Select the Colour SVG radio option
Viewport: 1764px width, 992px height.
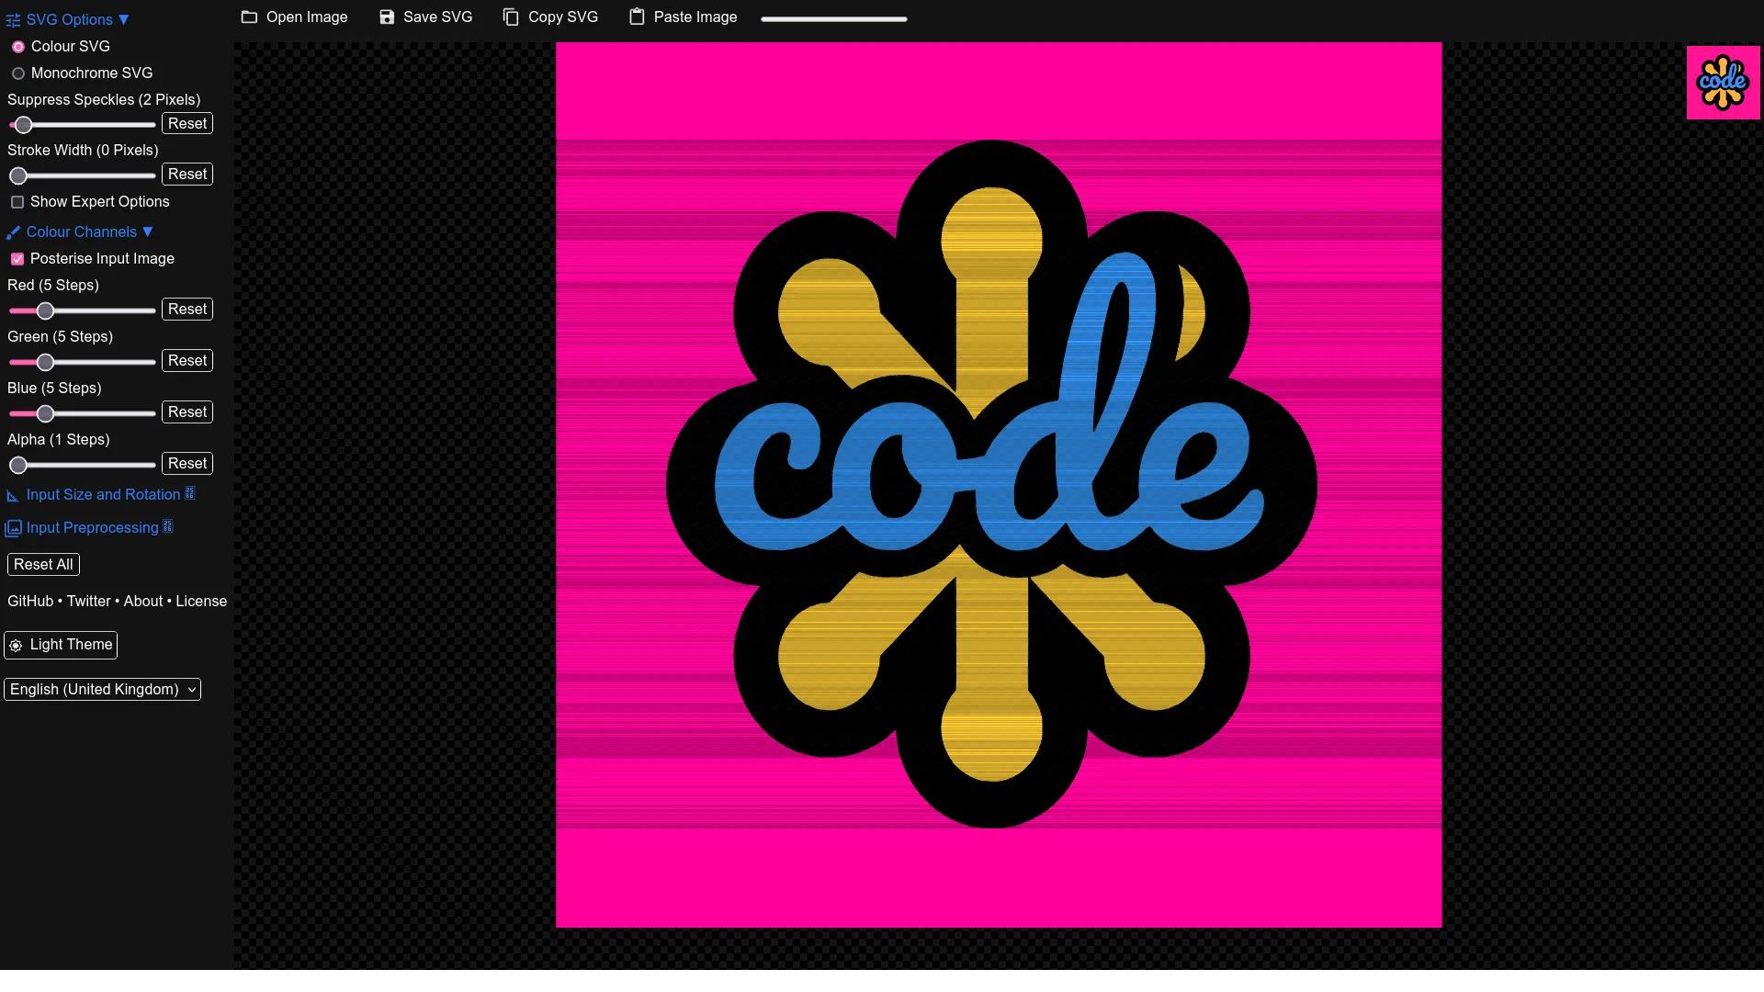[x=18, y=47]
